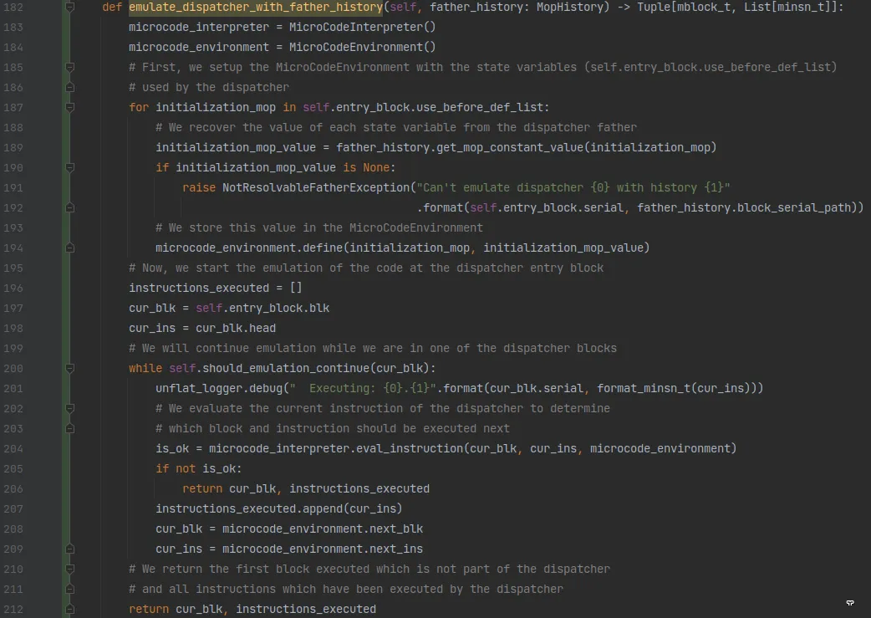Viewport: 871px width, 618px height.
Task: Click the fold end marker on line 186
Action: pos(70,87)
